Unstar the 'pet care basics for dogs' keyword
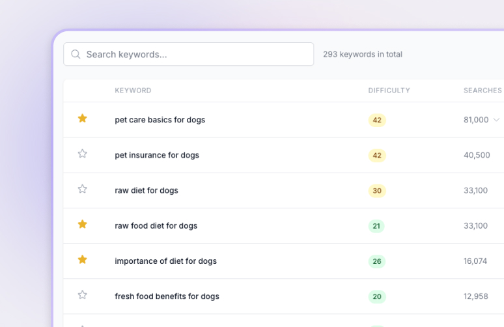Viewport: 504px width, 327px height. (82, 119)
